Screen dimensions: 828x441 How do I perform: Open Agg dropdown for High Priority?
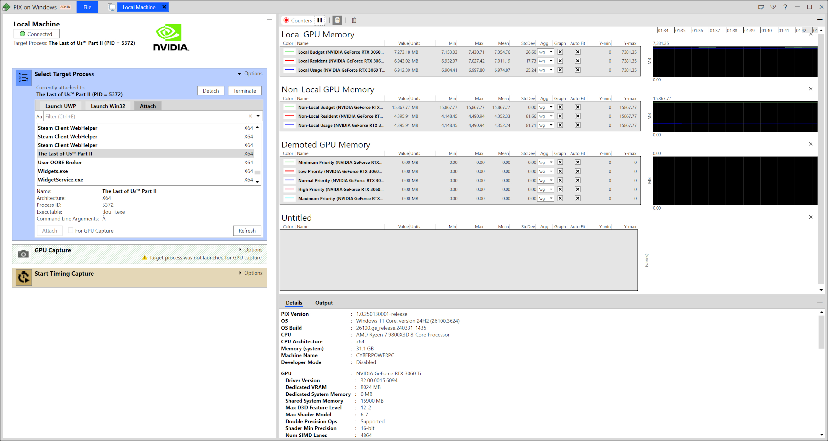coord(546,189)
